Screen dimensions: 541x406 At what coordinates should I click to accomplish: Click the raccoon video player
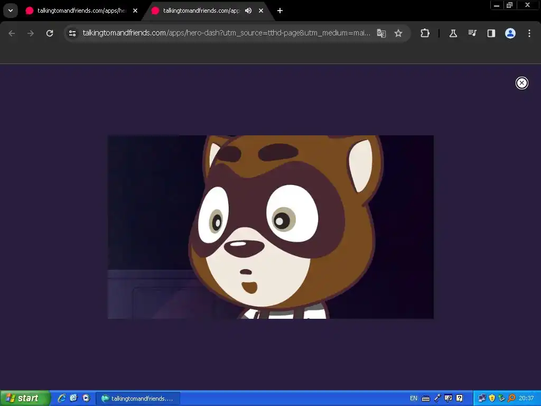(270, 227)
